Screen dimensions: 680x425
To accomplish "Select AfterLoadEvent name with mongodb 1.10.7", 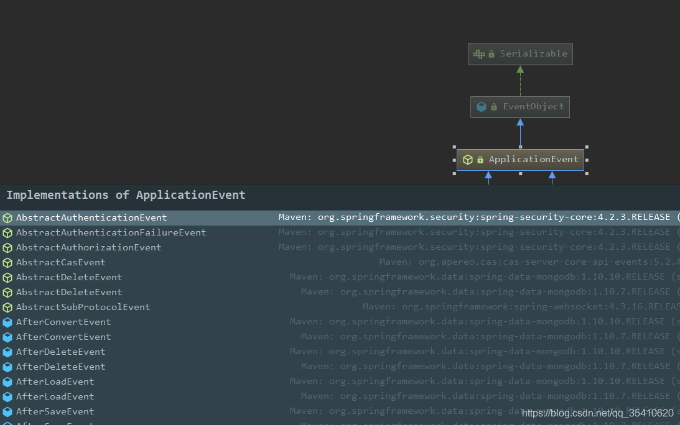I will (55, 397).
